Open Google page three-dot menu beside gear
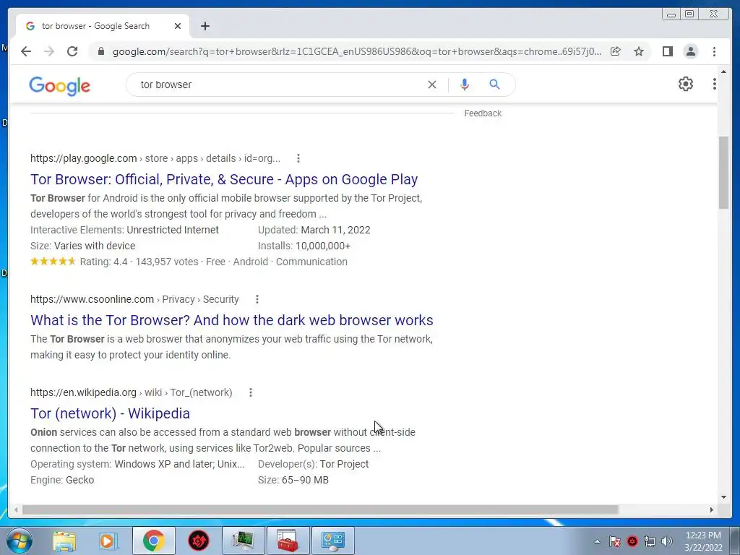The image size is (740, 555). [715, 84]
